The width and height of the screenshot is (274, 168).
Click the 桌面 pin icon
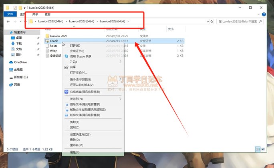(x=38, y=38)
